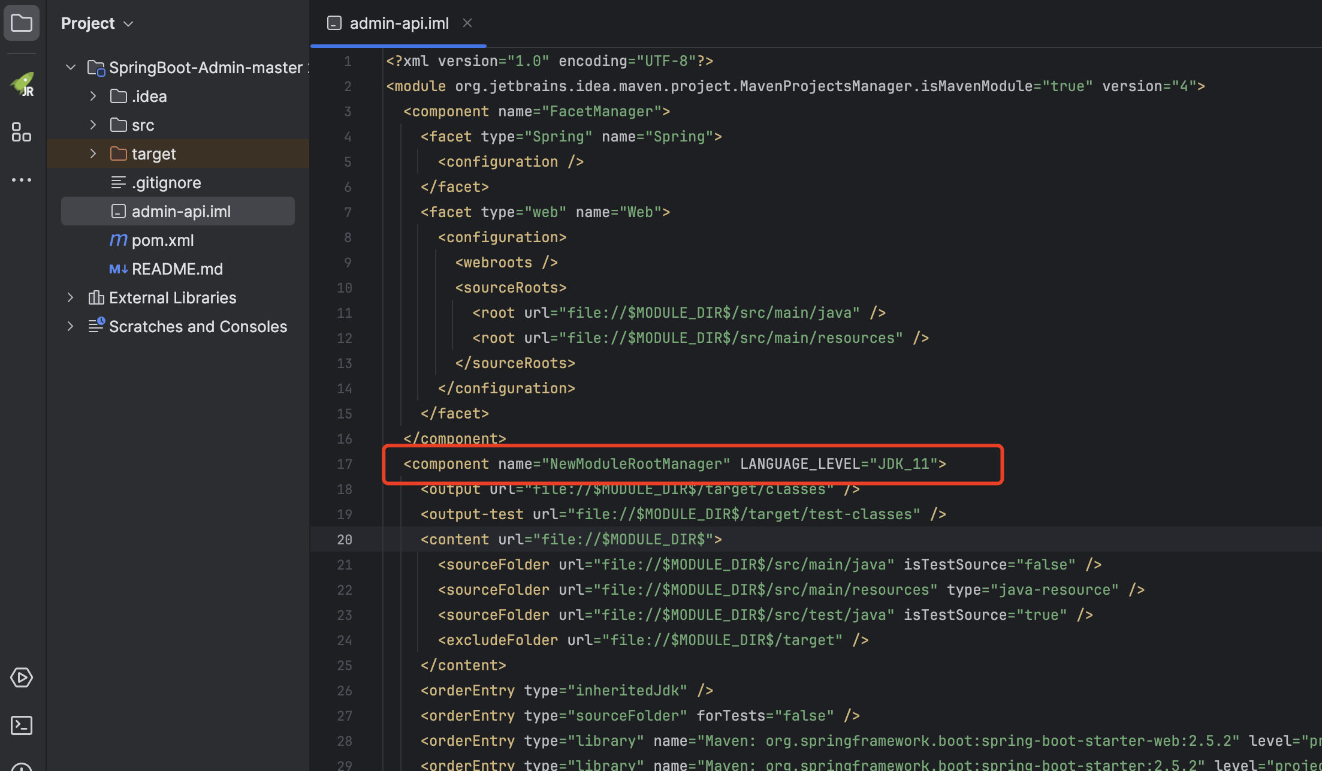
Task: Click the admin-api.iml tab file icon
Action: [334, 23]
